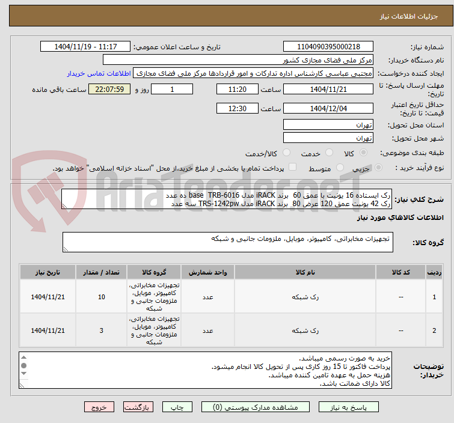Click the شماره نیاز field 1104090395000218

coord(328,47)
